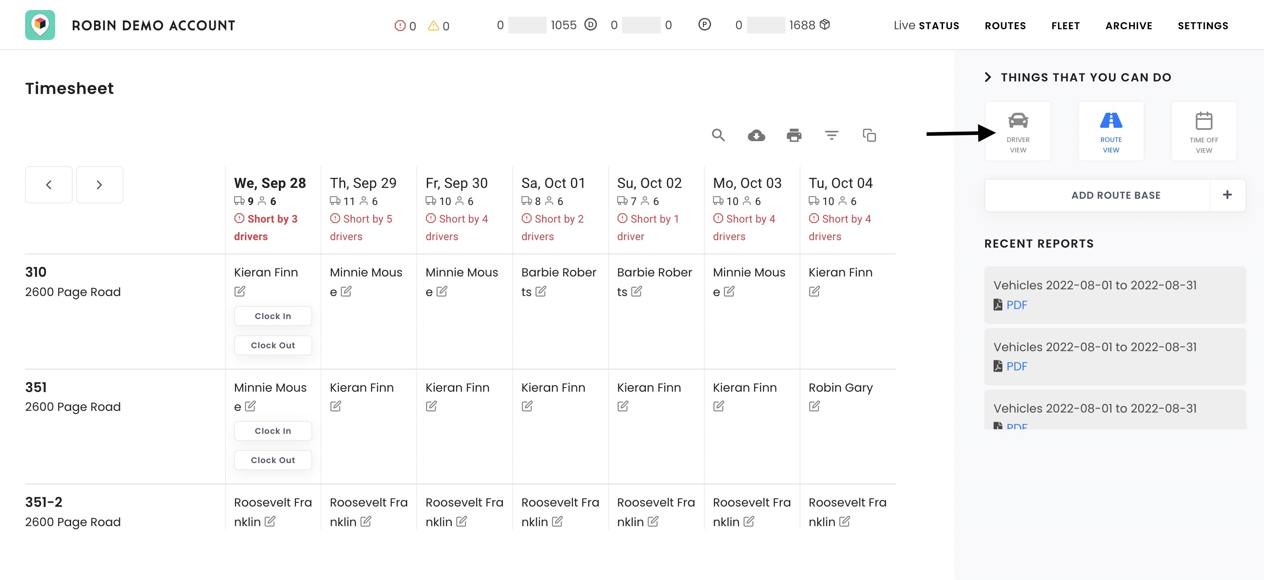1264x580 pixels.
Task: Open first Vehicles report PDF link
Action: click(x=1016, y=305)
